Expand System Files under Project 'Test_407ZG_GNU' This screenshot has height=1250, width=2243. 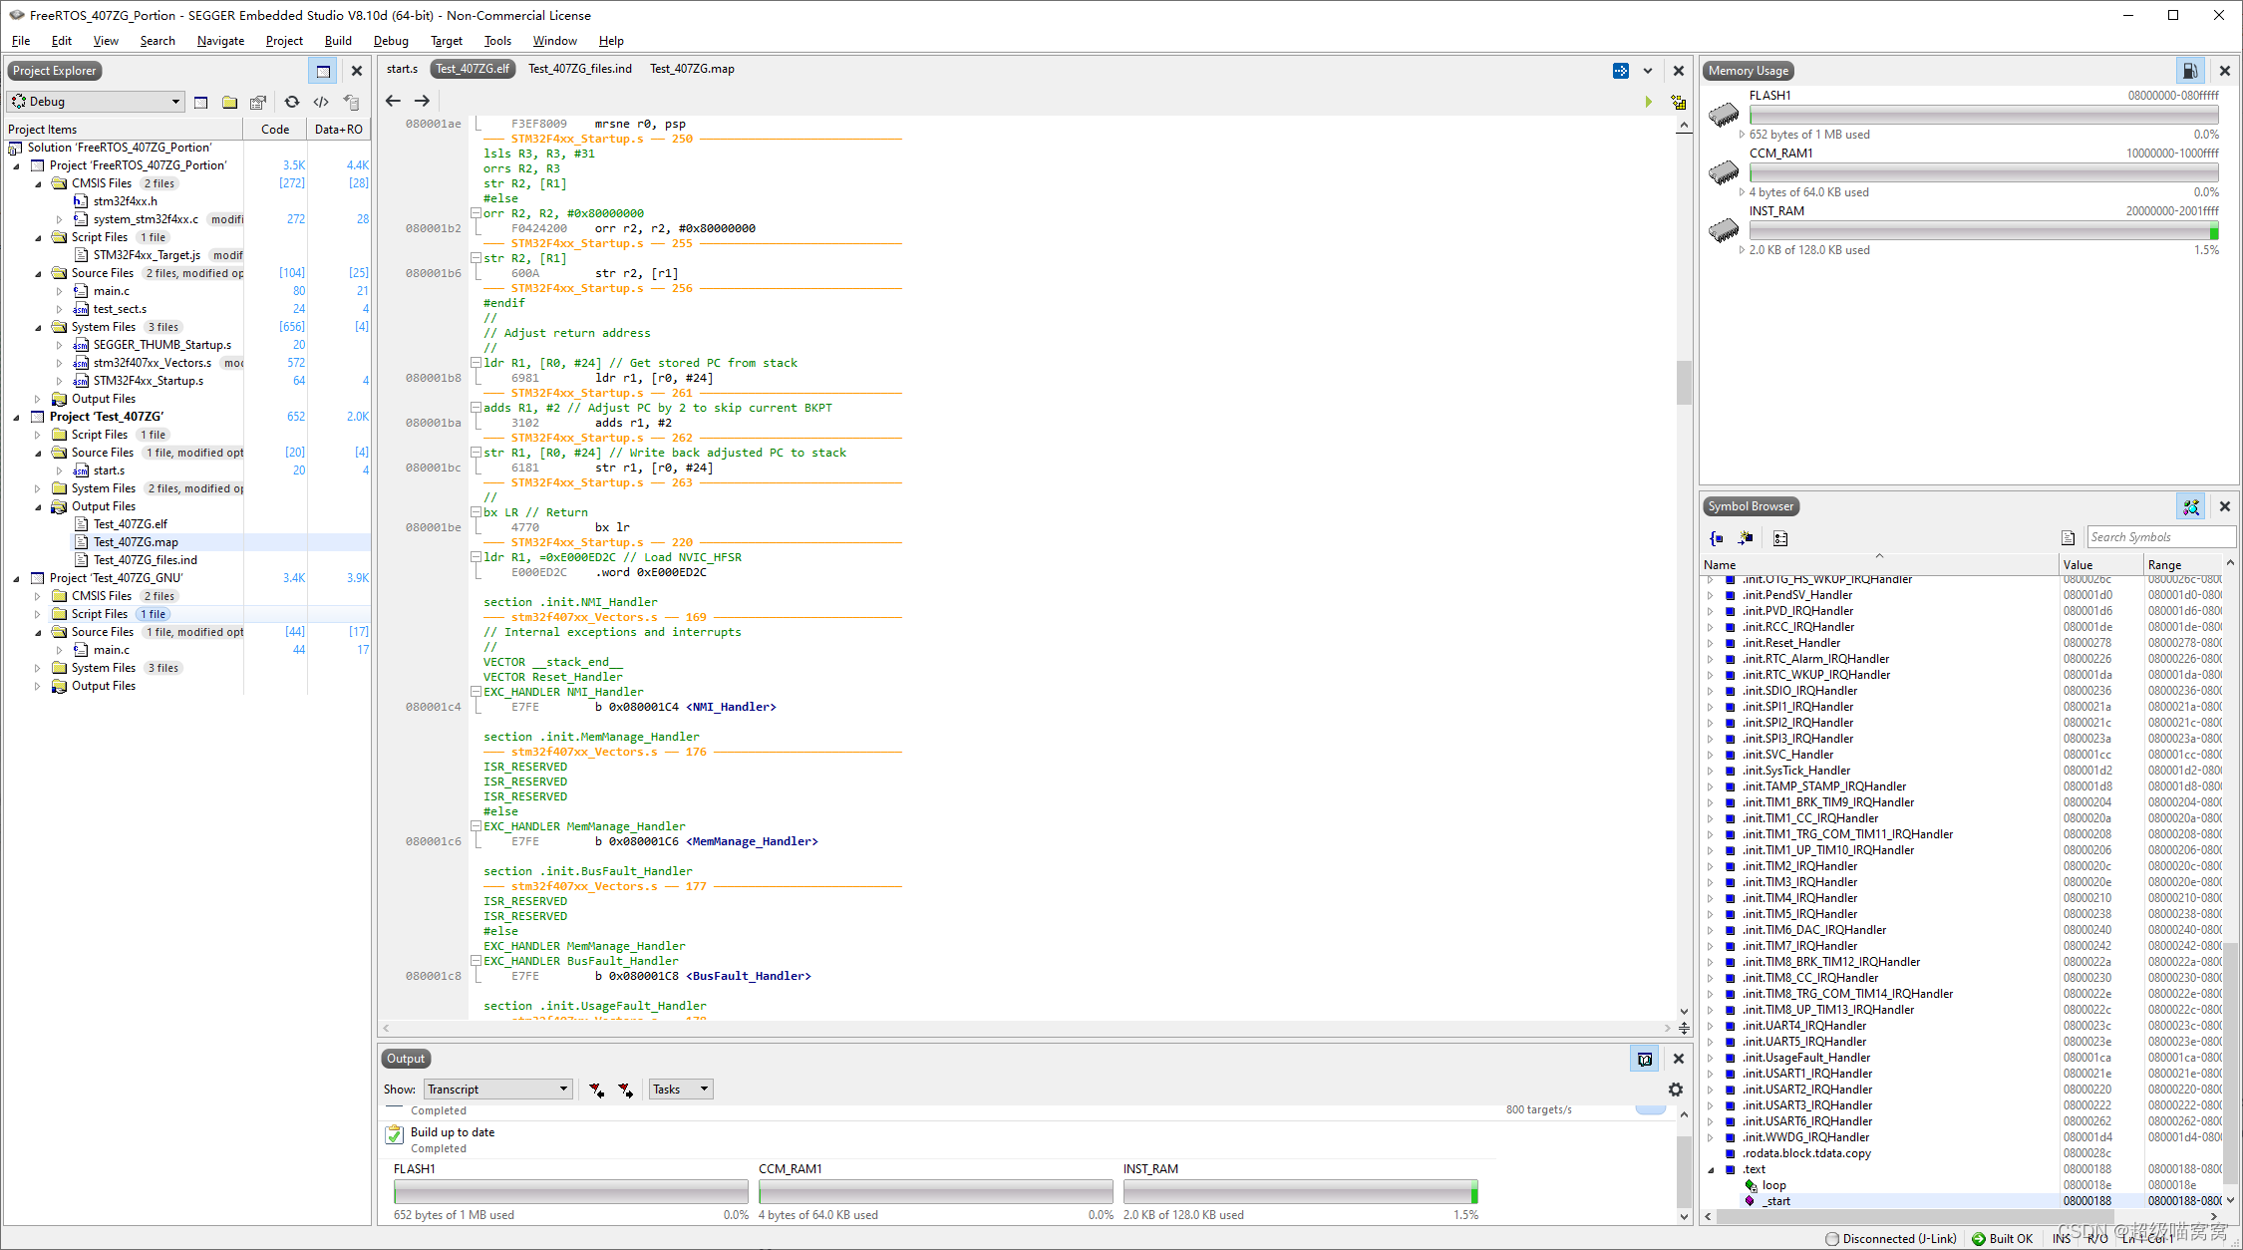[38, 668]
